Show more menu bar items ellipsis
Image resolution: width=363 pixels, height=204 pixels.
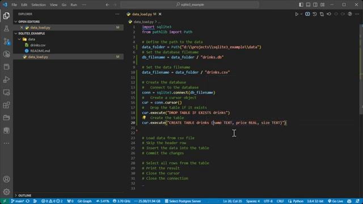click(84, 5)
